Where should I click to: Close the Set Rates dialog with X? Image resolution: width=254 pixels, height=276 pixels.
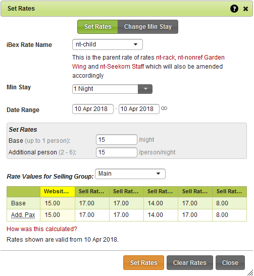245,9
